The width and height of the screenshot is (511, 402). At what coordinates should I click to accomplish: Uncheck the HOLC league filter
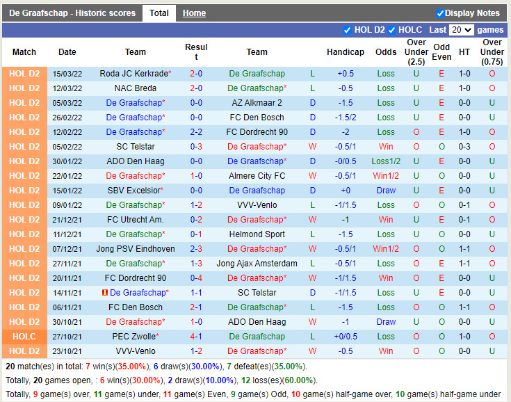tap(391, 30)
